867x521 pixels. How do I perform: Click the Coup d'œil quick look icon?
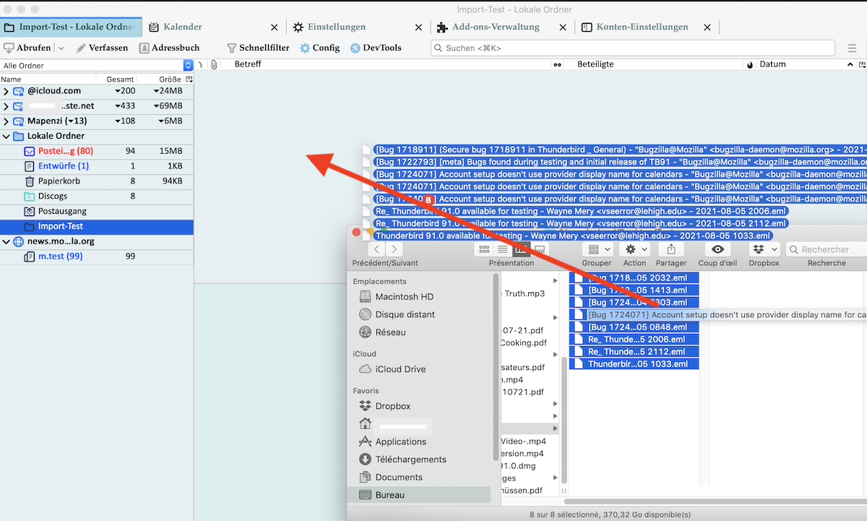pyautogui.click(x=717, y=249)
